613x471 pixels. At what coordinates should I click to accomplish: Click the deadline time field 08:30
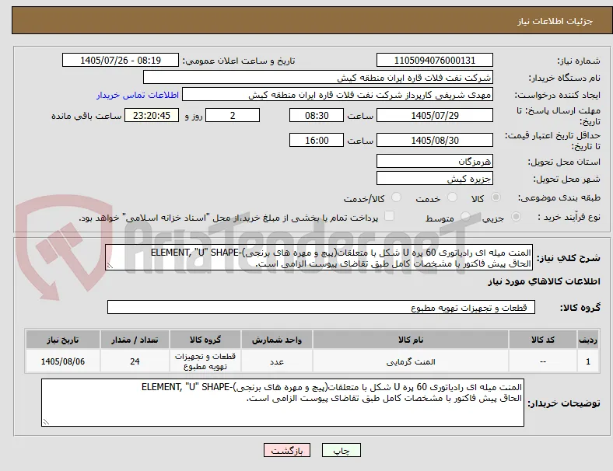(x=317, y=115)
